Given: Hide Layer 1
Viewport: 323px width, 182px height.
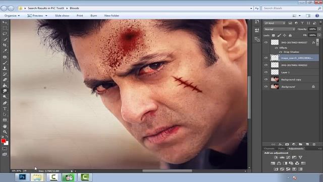Looking at the screenshot, I should point(266,72).
